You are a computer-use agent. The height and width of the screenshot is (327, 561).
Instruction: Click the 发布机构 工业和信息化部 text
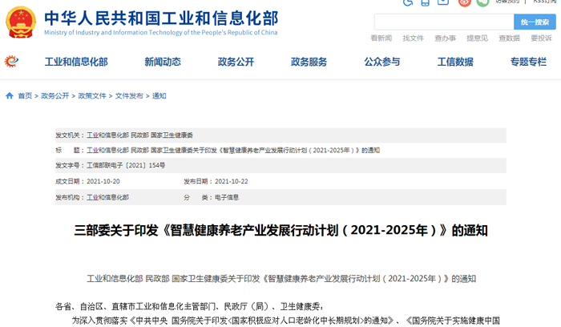tap(92, 197)
